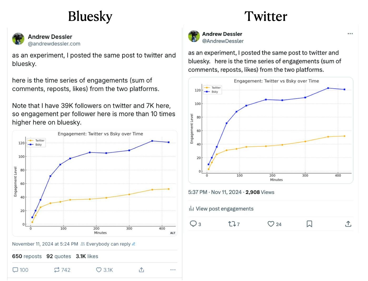This screenshot has height=281, width=368.
Task: Open the 3.1K likes list
Action: click(x=87, y=256)
